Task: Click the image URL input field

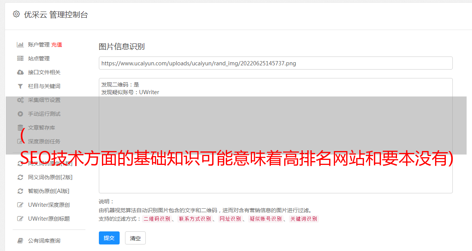Action: [275, 63]
